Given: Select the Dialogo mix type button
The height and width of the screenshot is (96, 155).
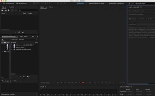Looking at the screenshot, I should tap(133, 19).
